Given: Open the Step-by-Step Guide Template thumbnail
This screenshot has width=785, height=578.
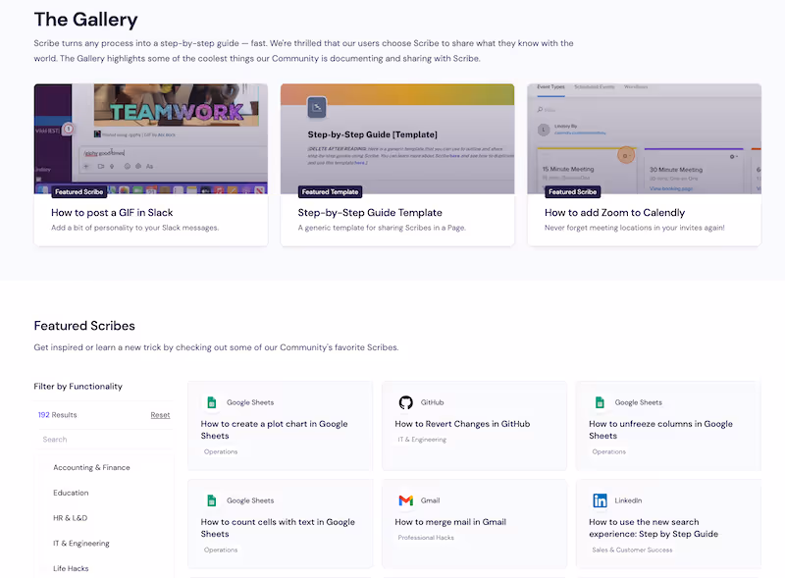Looking at the screenshot, I should 397,138.
